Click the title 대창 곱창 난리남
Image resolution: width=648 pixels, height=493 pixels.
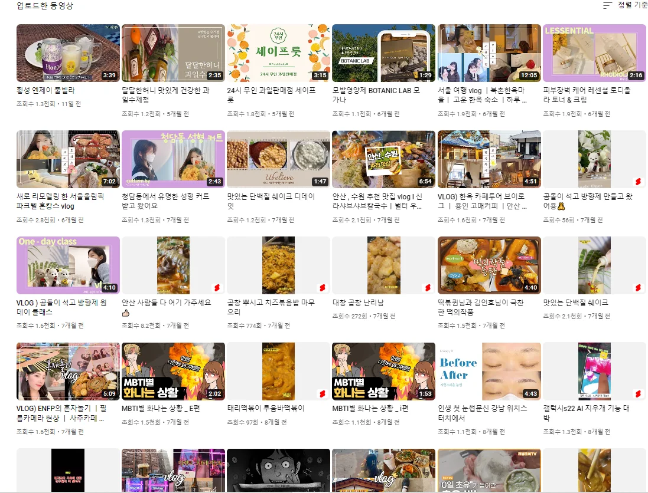[x=359, y=303]
